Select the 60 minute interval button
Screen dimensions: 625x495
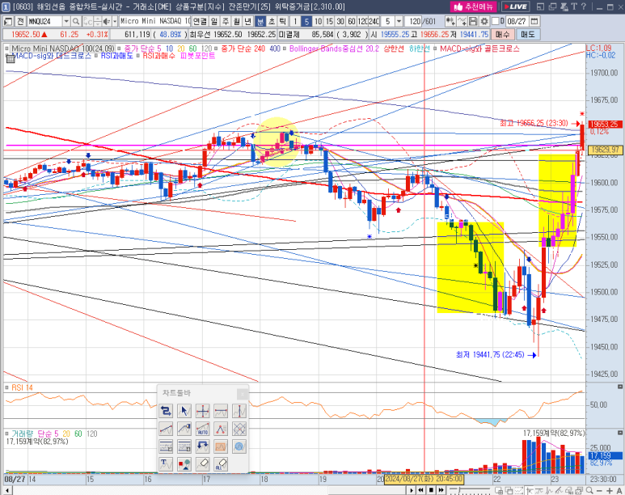click(351, 22)
